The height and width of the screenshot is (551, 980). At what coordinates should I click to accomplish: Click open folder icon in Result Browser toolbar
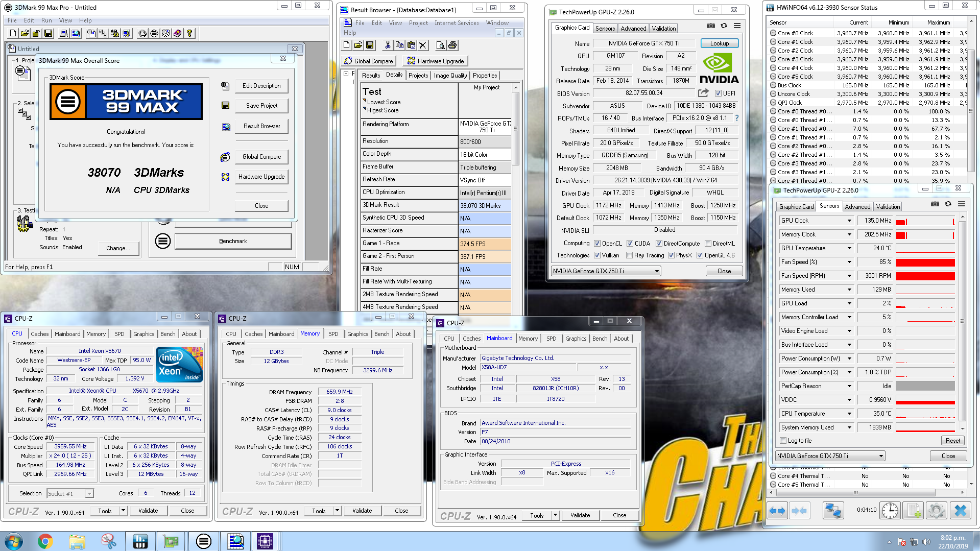358,45
